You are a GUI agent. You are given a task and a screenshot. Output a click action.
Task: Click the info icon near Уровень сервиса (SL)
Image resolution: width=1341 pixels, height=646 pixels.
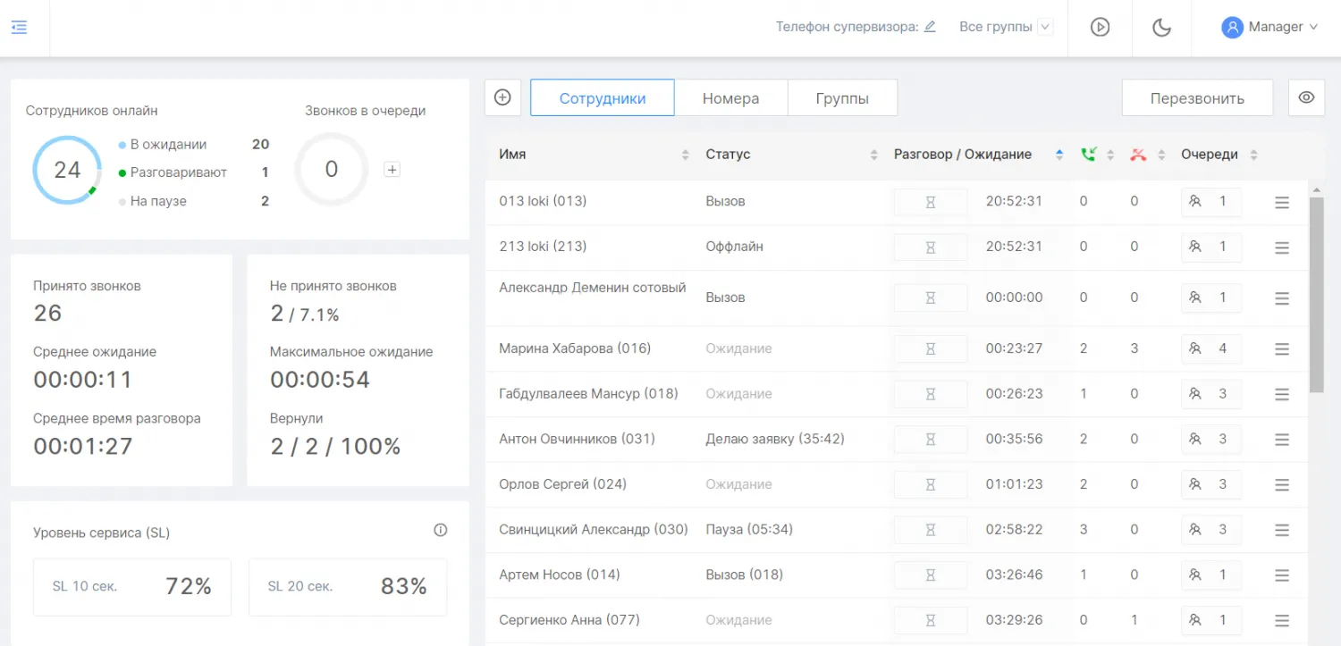pyautogui.click(x=440, y=530)
